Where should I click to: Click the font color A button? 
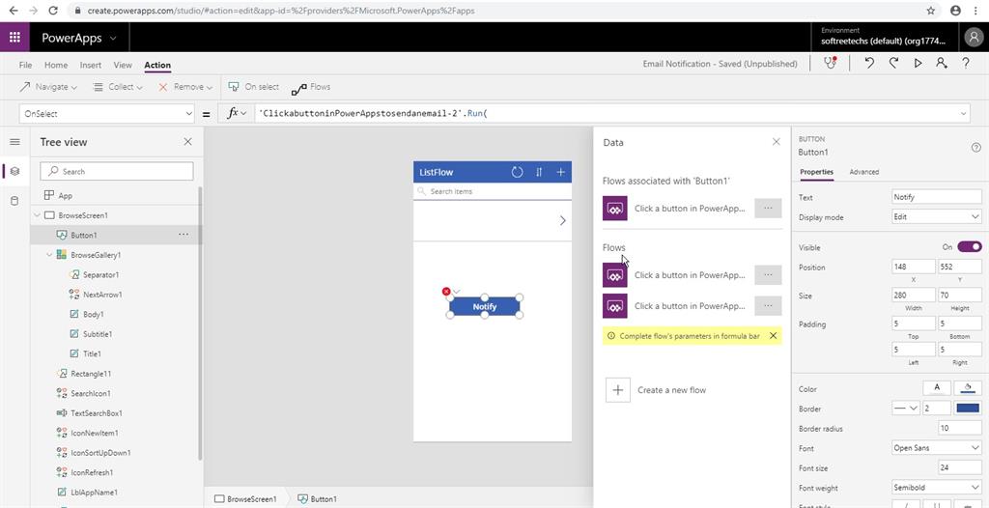tap(937, 388)
